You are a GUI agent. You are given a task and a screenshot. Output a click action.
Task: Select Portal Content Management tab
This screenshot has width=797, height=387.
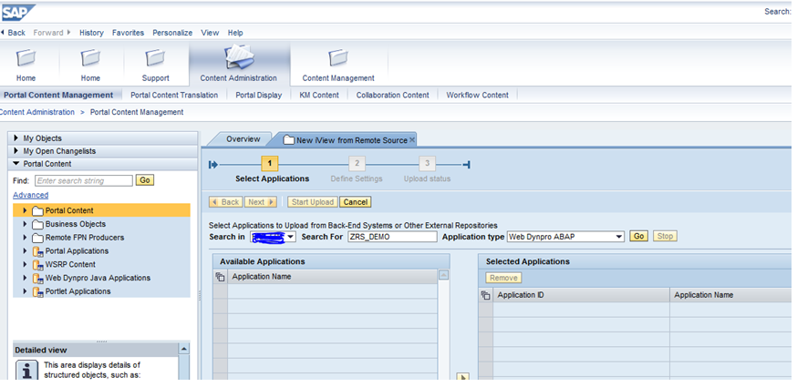coord(58,95)
